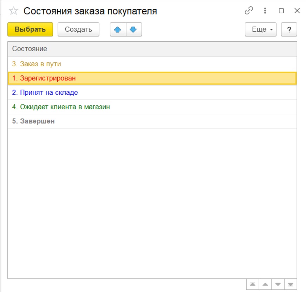This screenshot has height=292, width=306.
Task: Jump to first row of the list
Action: click(x=252, y=284)
